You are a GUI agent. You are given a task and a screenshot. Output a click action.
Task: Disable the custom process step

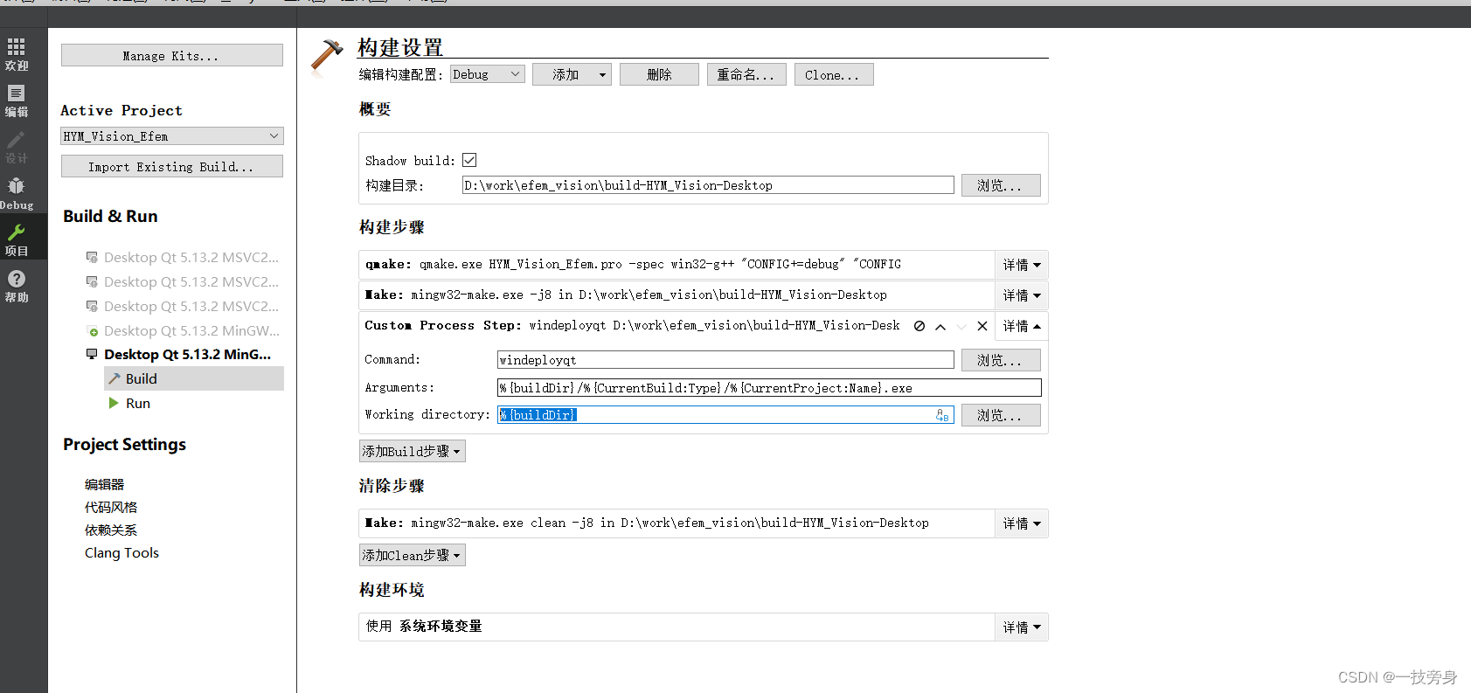click(x=919, y=326)
